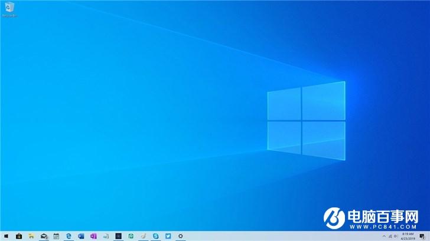Open File Explorer from the taskbar
This screenshot has height=241, width=430.
(31, 236)
